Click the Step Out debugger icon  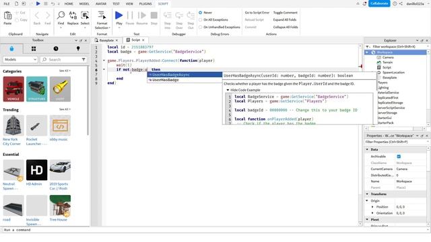[191, 15]
